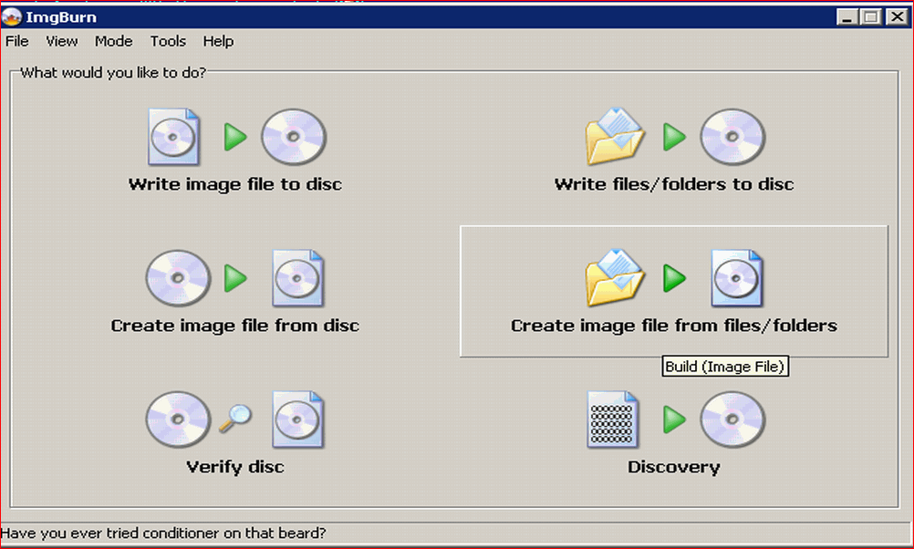914x549 pixels.
Task: Click the folder icon above 'Create image file from files/folders'
Action: click(614, 278)
